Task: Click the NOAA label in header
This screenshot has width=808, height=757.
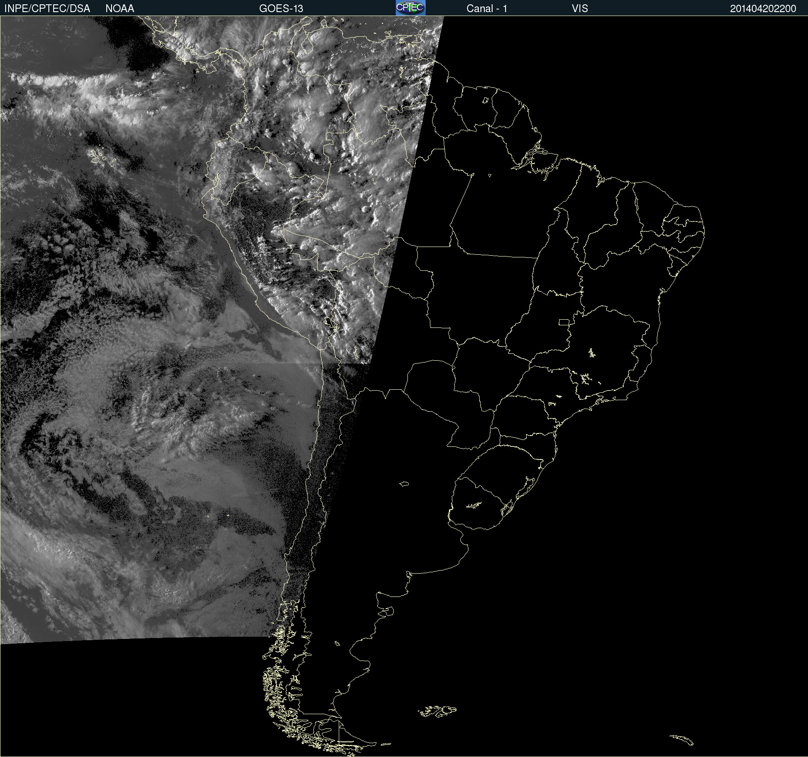Action: 120,9
